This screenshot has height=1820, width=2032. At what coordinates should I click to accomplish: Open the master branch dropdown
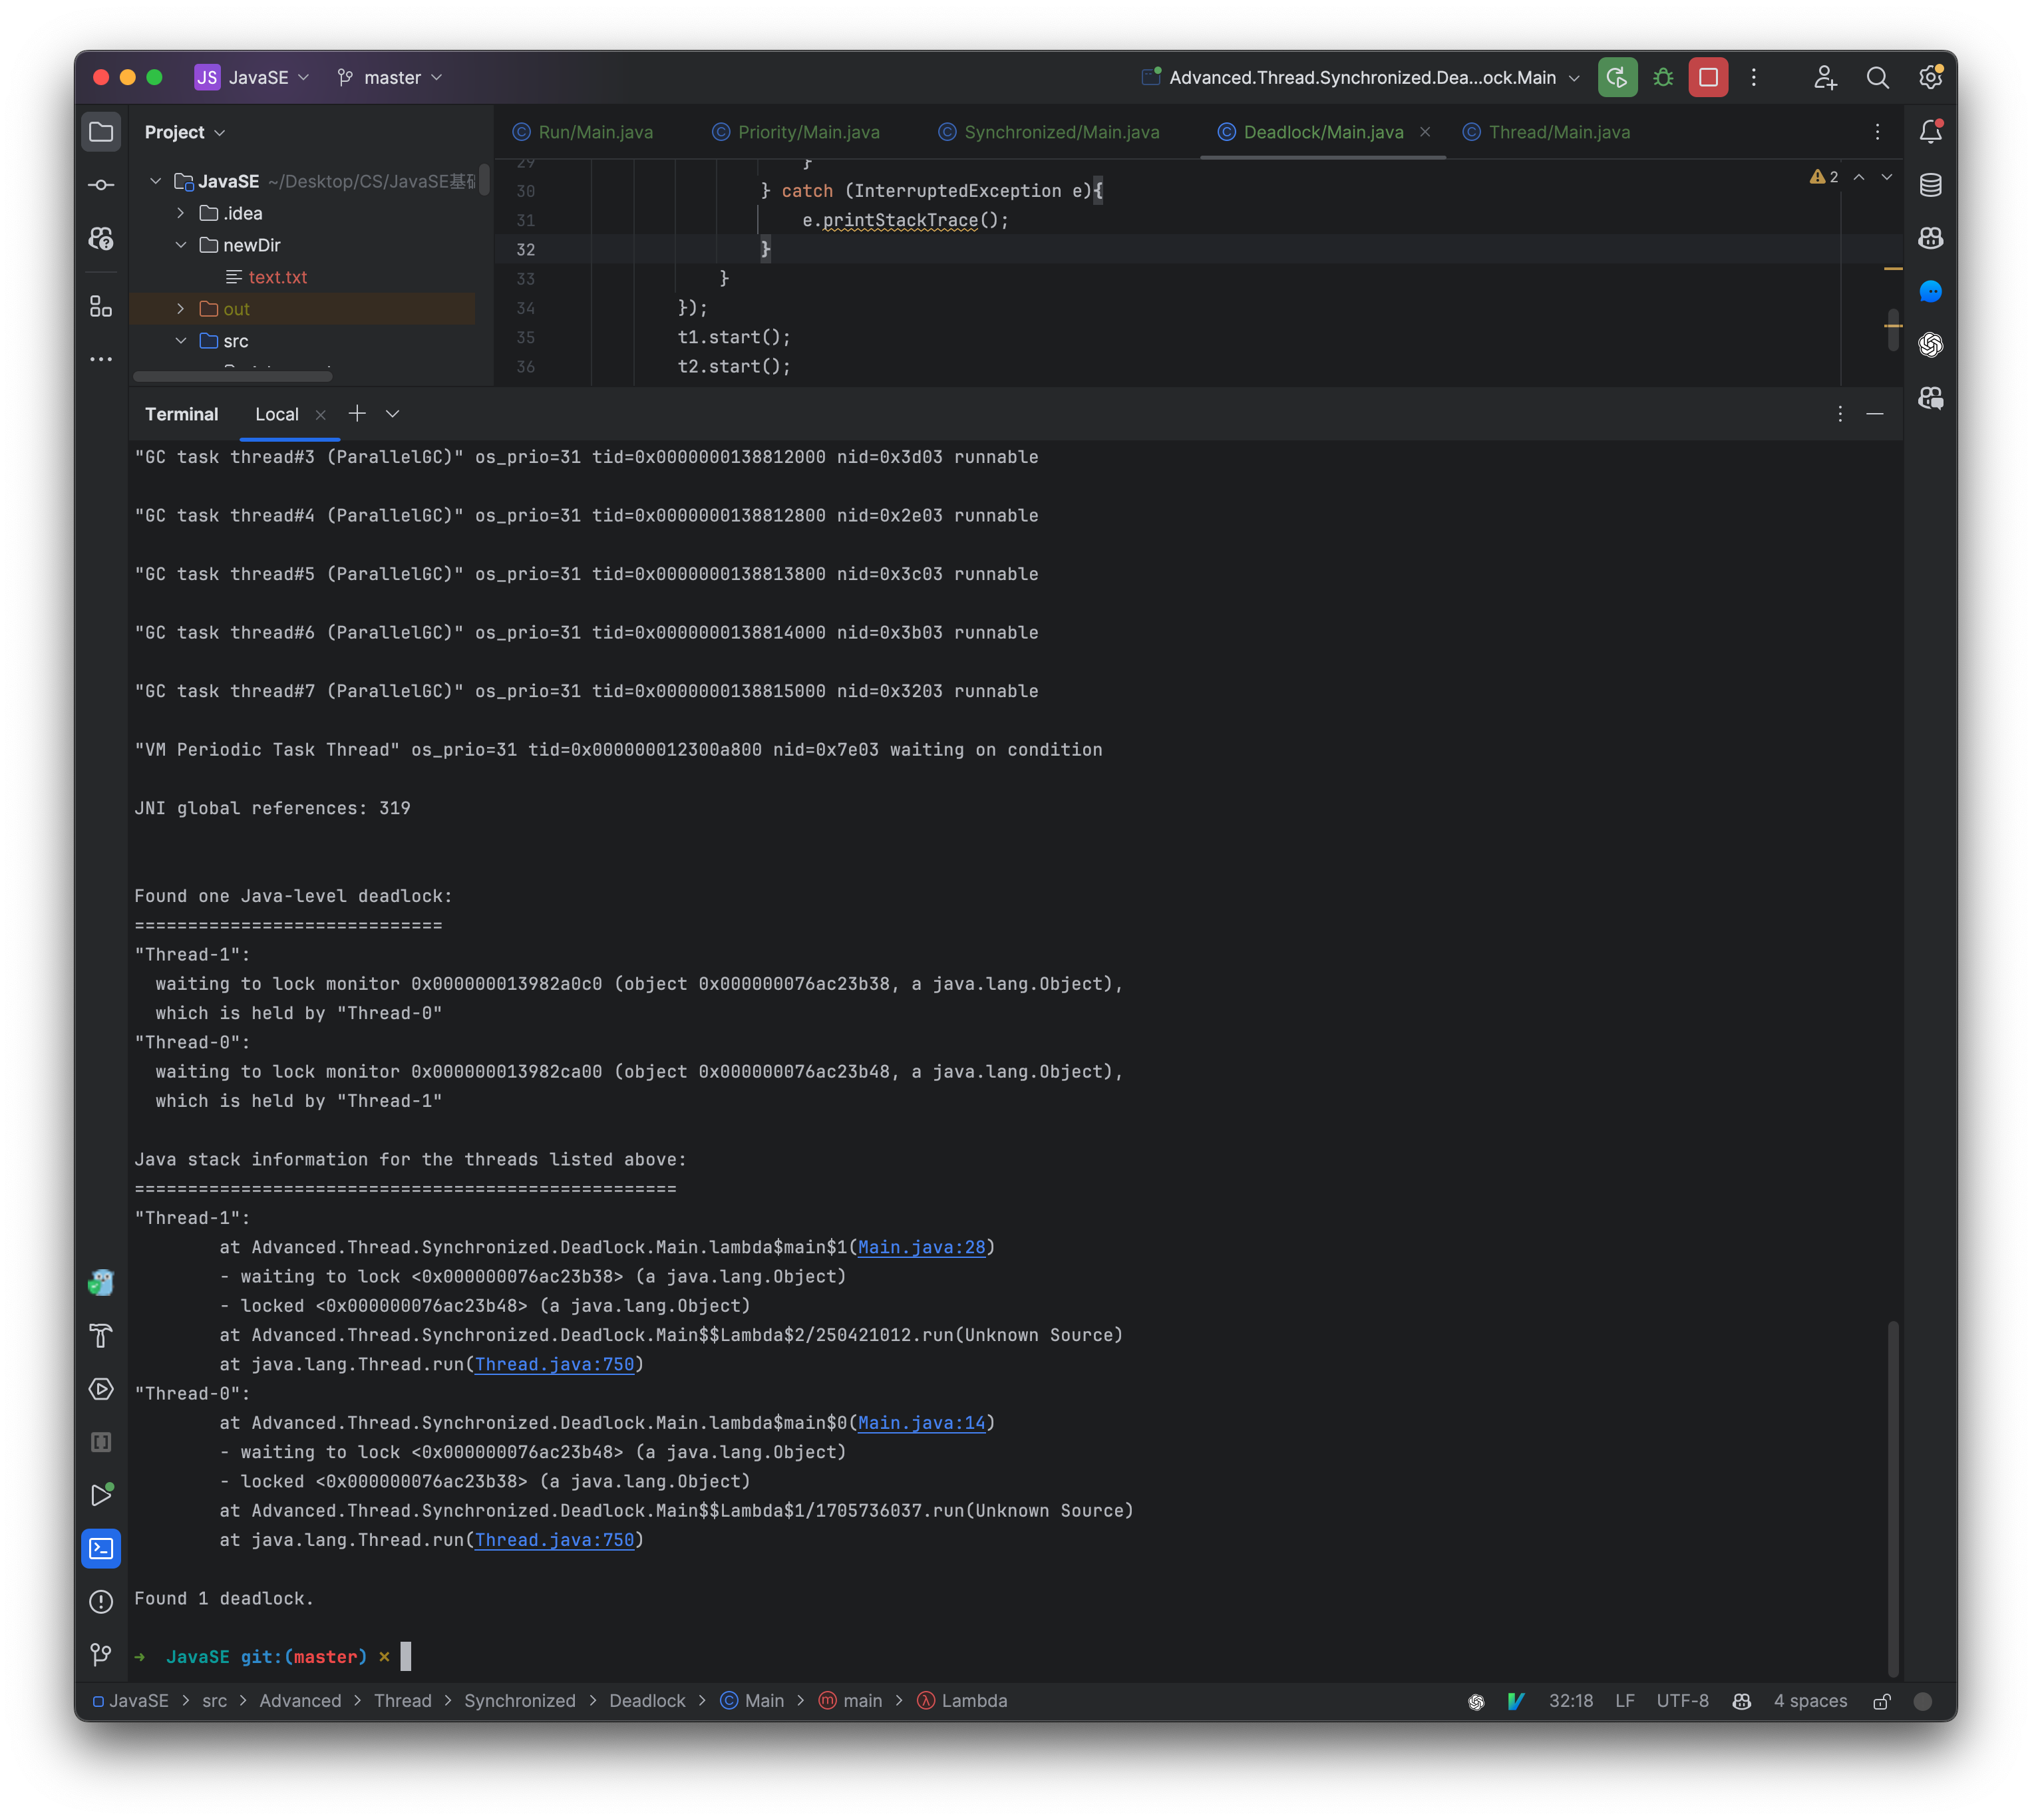(390, 77)
